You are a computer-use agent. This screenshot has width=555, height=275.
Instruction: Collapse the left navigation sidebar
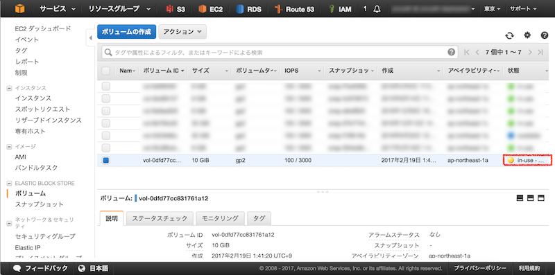tap(91, 37)
